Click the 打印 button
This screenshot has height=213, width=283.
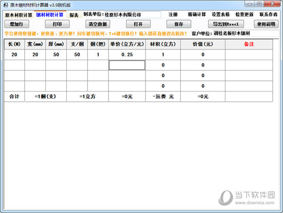[x=57, y=24]
